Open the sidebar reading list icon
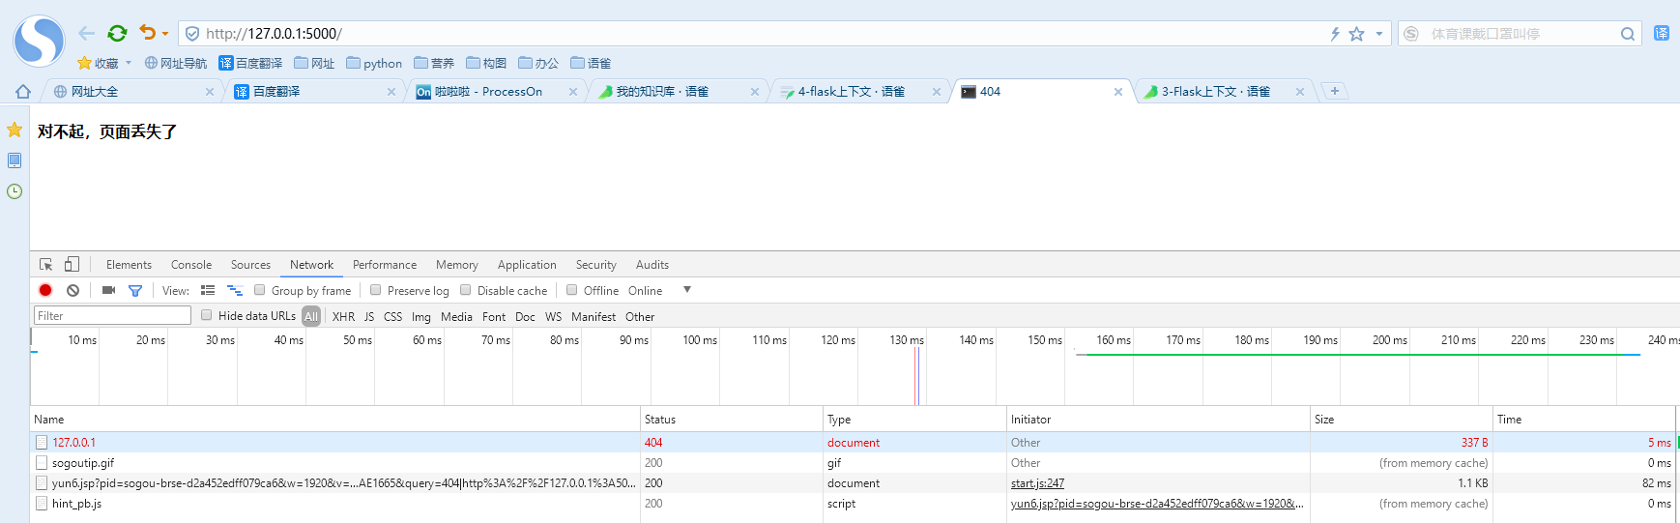This screenshot has width=1680, height=523. tap(14, 160)
